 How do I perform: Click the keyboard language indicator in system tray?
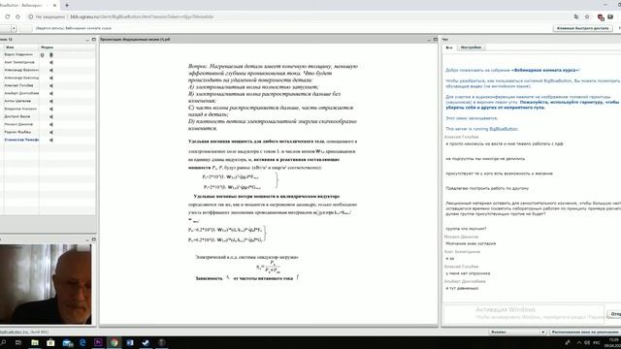coord(597,342)
